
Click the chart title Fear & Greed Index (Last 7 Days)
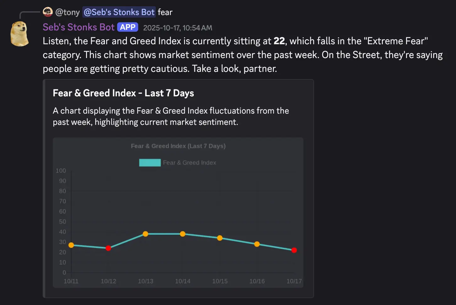[178, 146]
